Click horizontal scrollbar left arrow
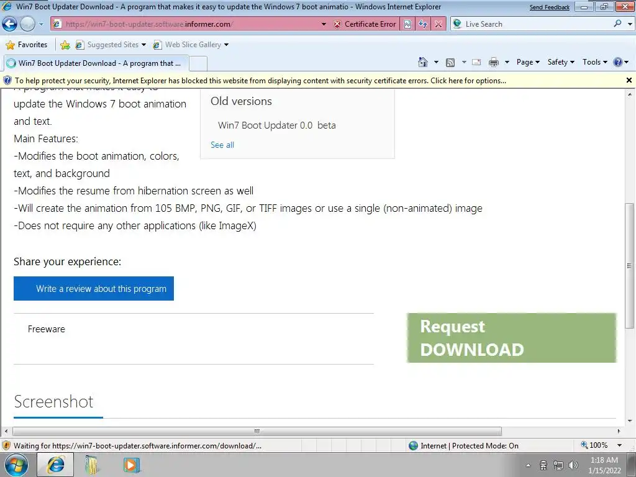The height and width of the screenshot is (477, 636). pyautogui.click(x=6, y=431)
